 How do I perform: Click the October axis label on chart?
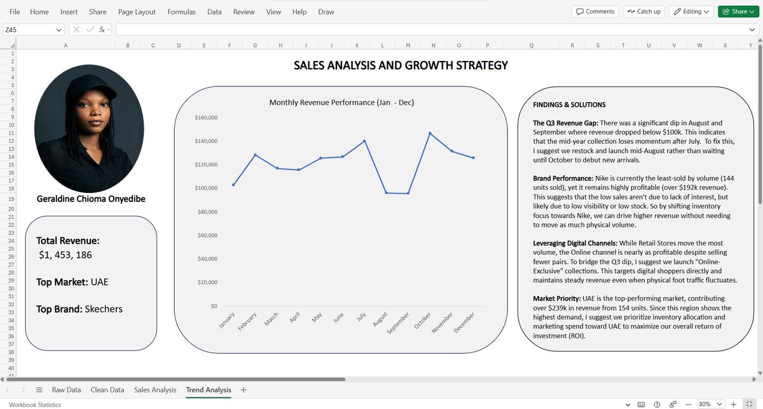pyautogui.click(x=423, y=319)
